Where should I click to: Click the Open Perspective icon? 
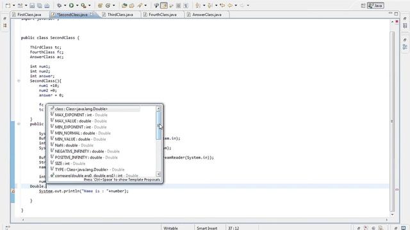tap(363, 6)
